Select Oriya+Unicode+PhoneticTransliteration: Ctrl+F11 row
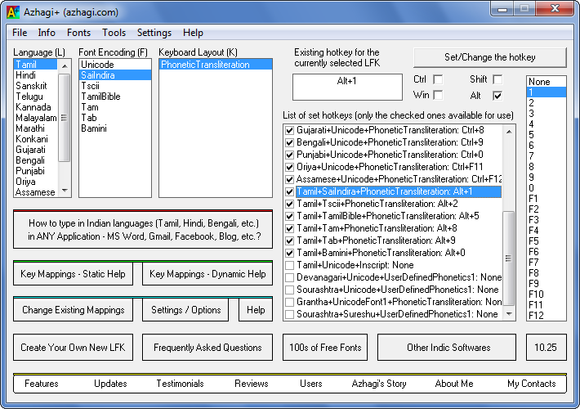This screenshot has height=409, width=580. [x=399, y=167]
